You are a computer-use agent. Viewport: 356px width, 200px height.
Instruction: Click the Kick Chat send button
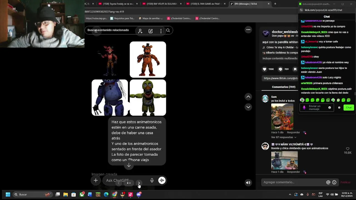click(x=348, y=107)
